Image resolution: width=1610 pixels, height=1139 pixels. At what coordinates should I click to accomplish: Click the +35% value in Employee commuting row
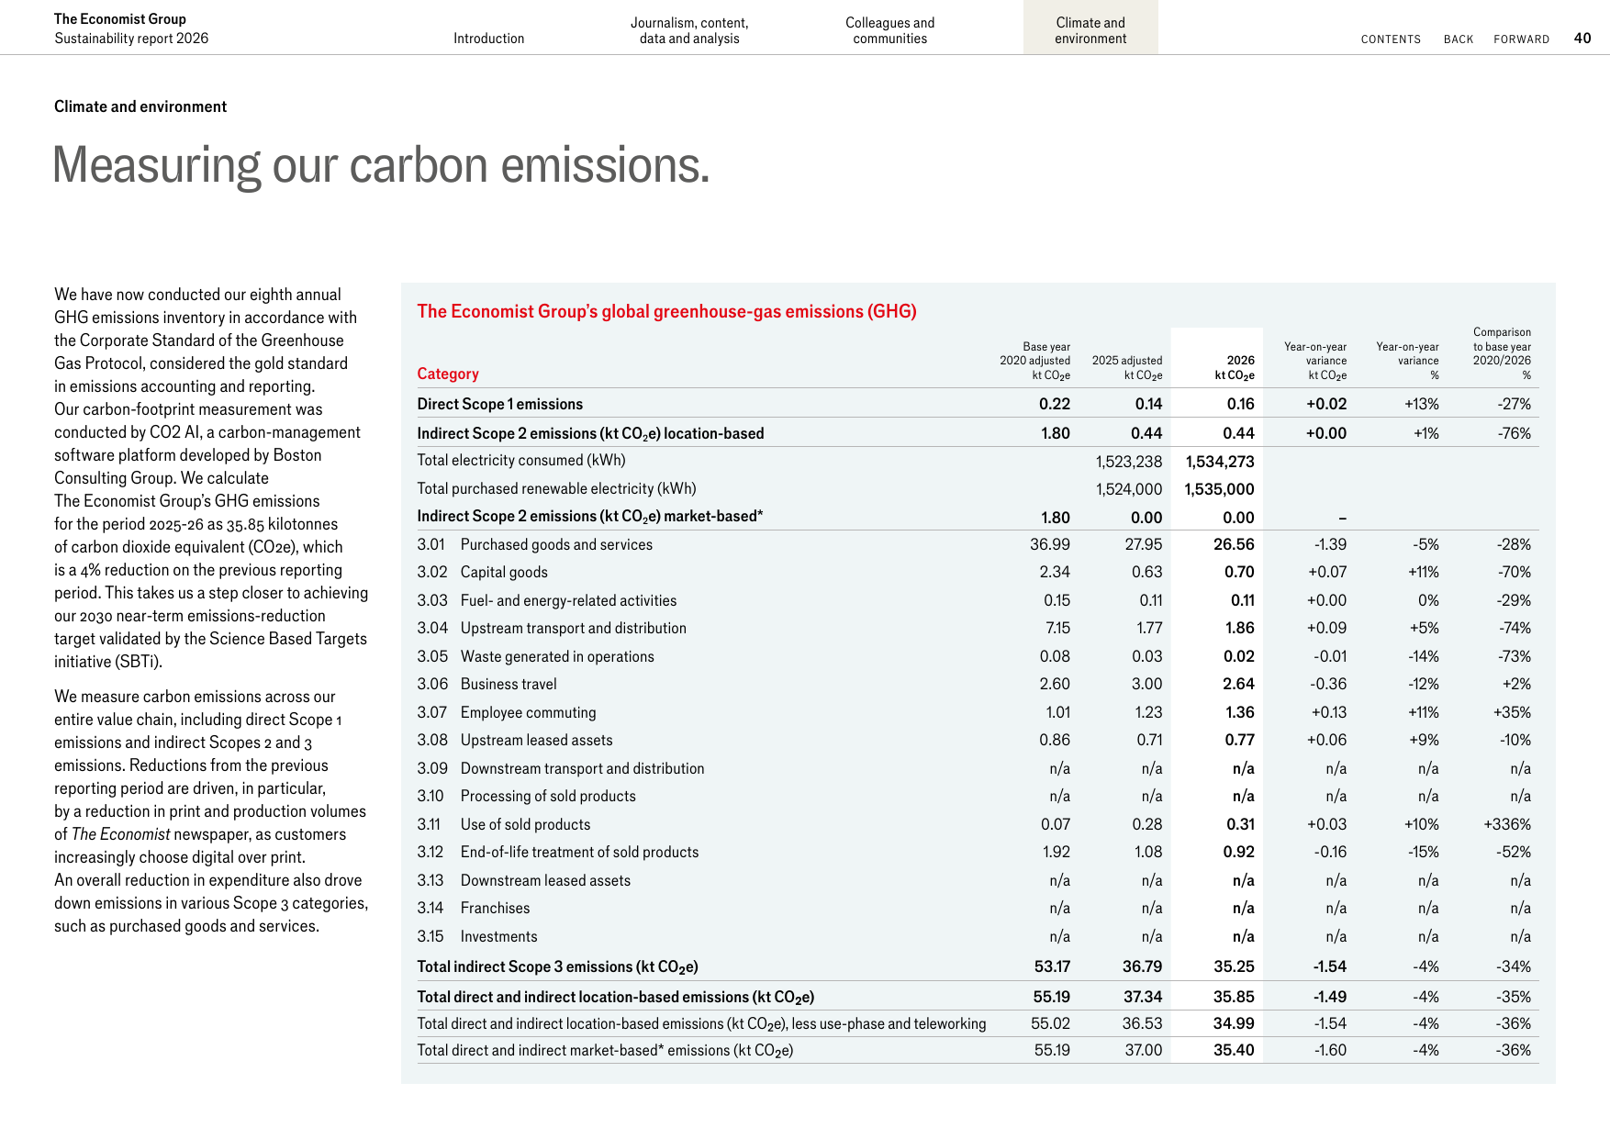[1512, 712]
